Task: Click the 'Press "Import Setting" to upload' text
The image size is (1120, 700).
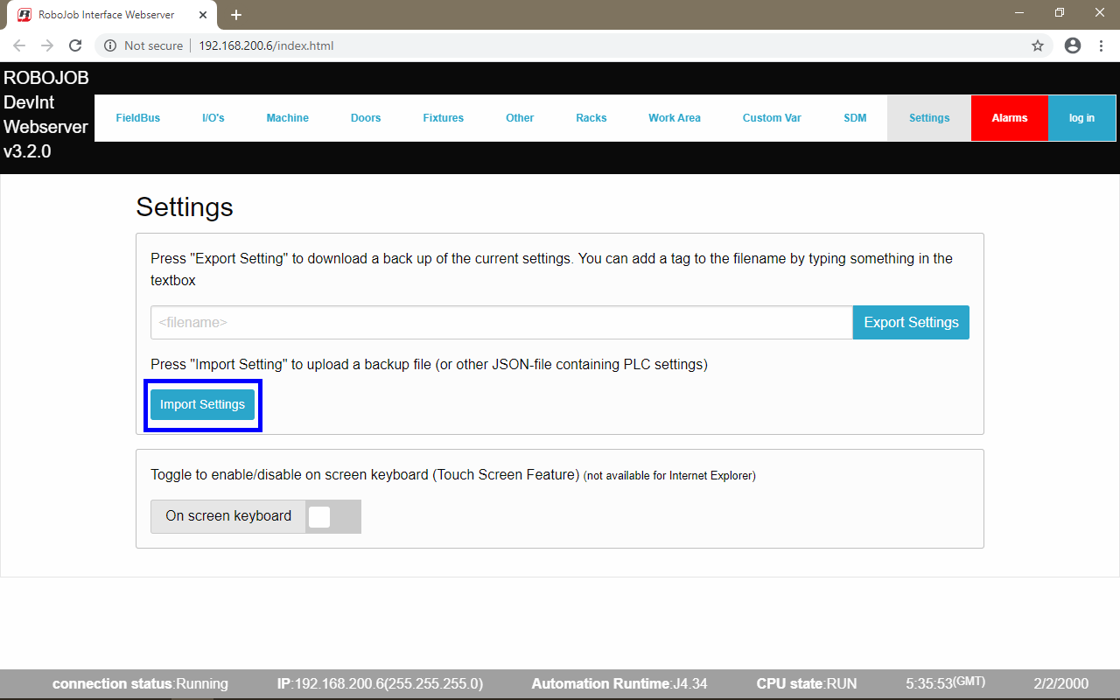Action: point(429,364)
